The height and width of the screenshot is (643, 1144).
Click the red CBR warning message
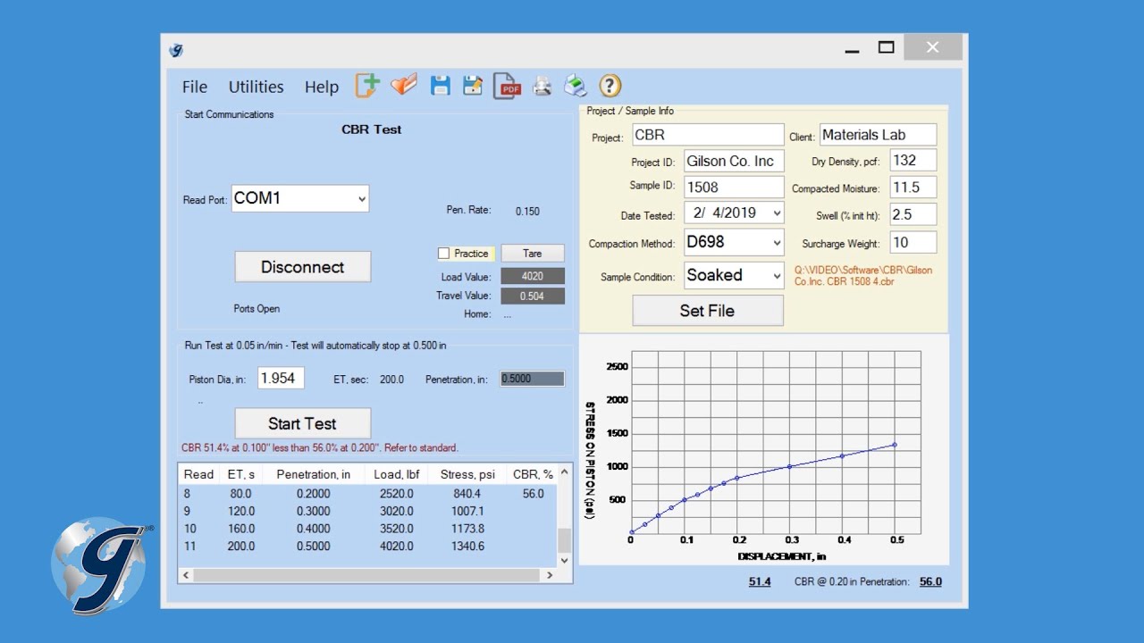320,448
